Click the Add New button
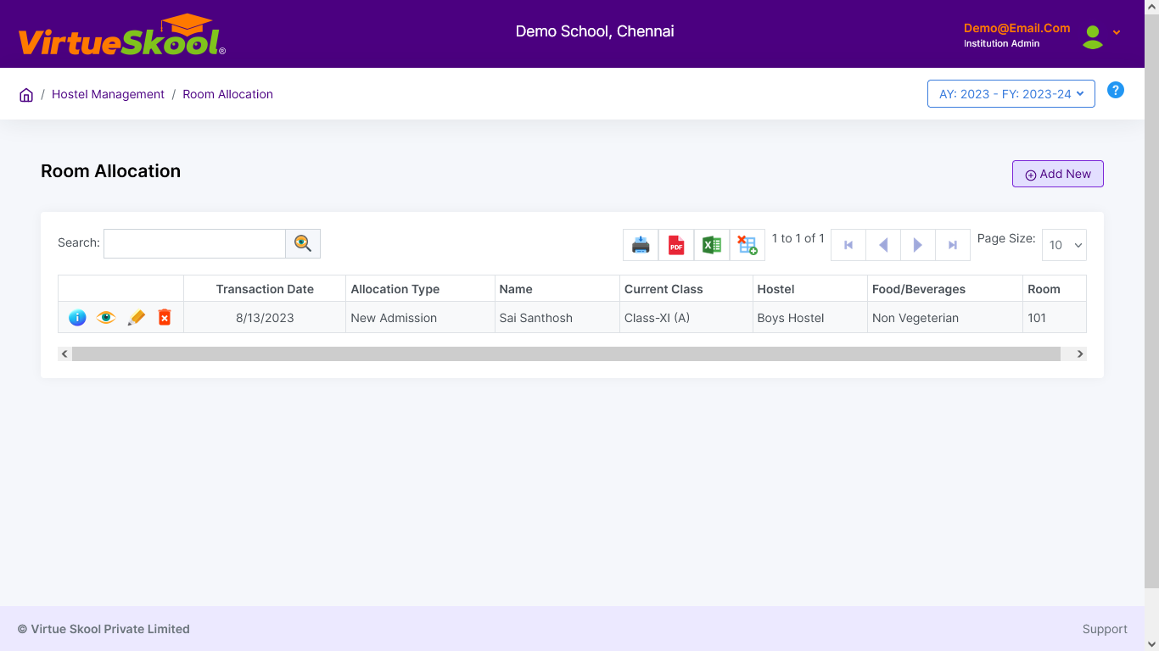Screen dimensions: 1159x651 [1057, 174]
